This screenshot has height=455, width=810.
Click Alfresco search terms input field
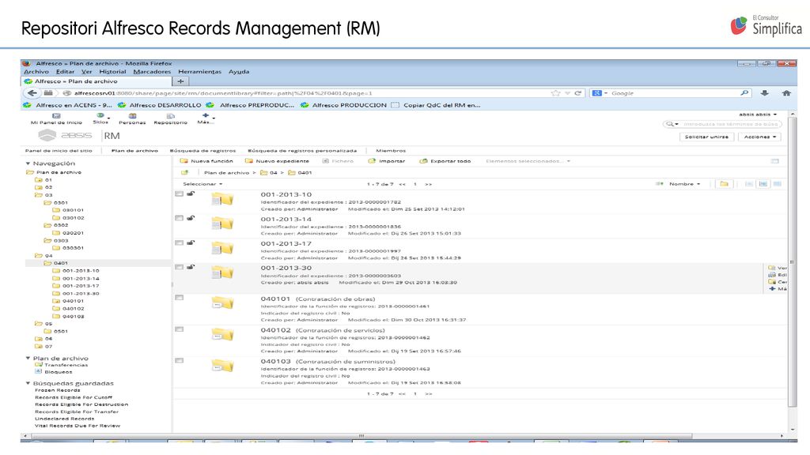(729, 124)
